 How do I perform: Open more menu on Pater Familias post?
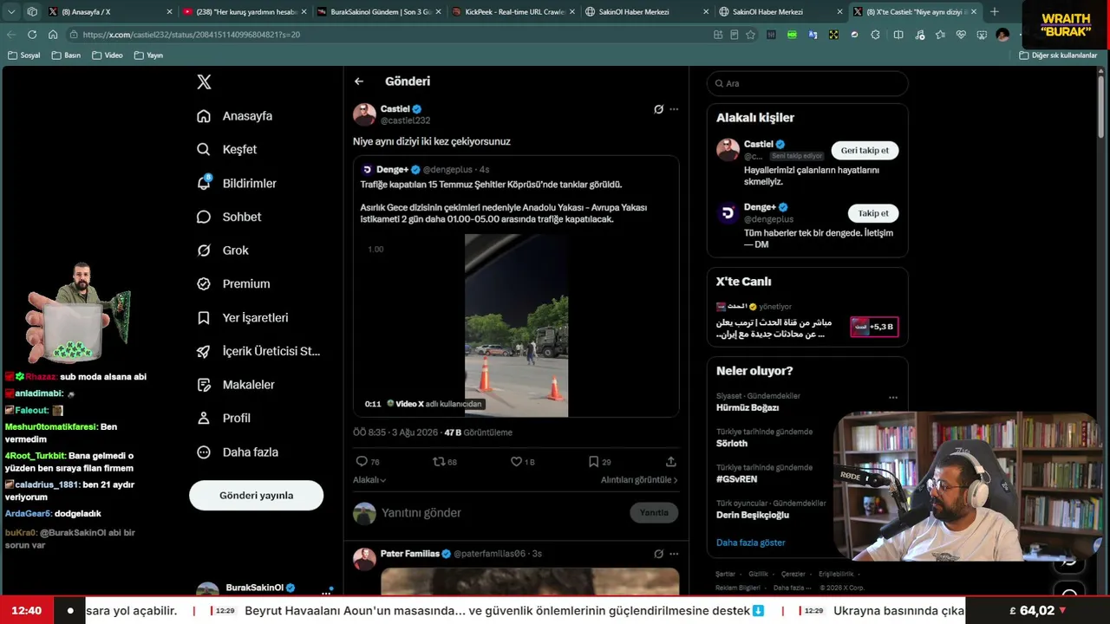click(674, 554)
